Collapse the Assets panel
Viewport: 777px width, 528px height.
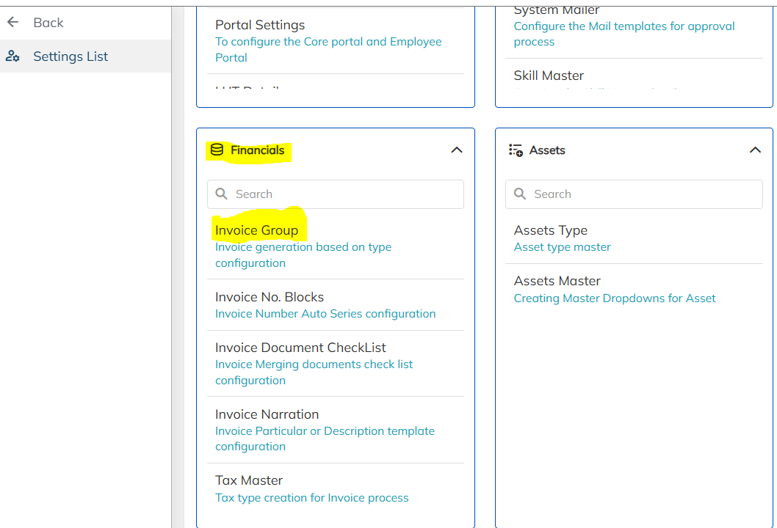[755, 150]
